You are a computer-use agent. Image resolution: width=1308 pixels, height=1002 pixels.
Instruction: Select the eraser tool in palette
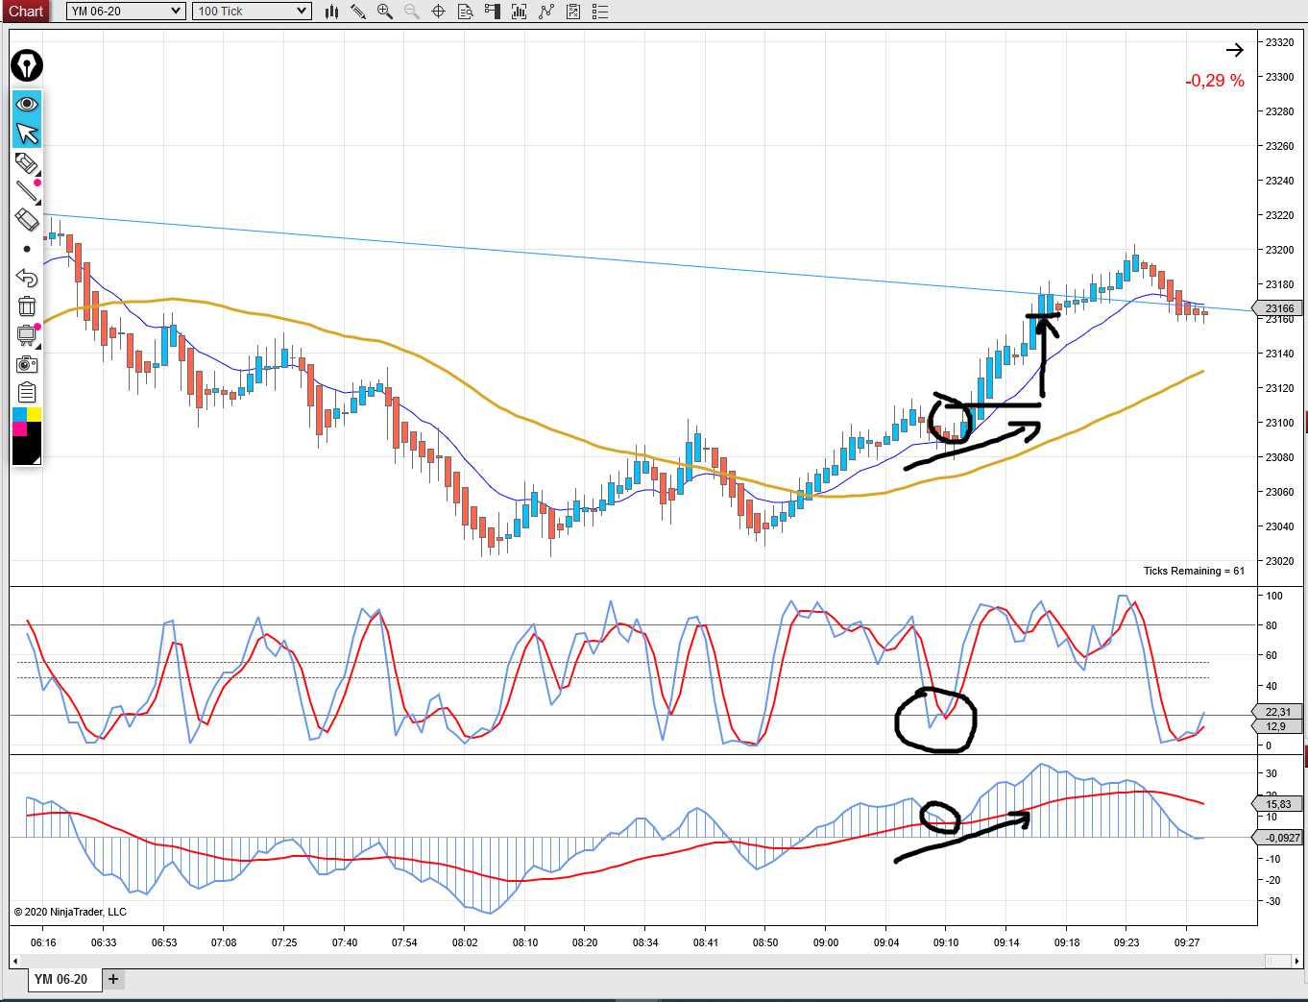click(x=27, y=219)
